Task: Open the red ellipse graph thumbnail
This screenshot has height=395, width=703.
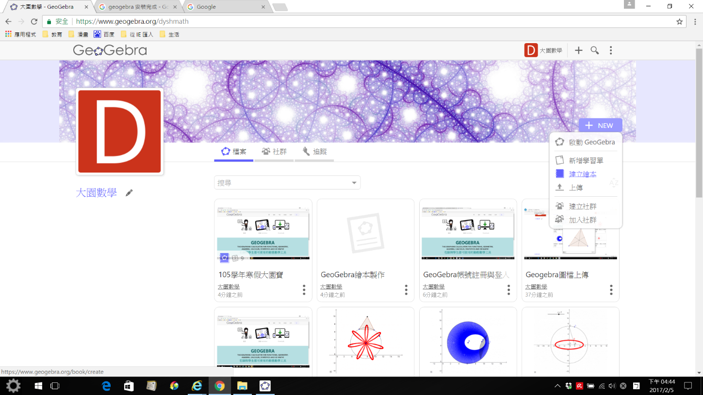Action: 570,341
